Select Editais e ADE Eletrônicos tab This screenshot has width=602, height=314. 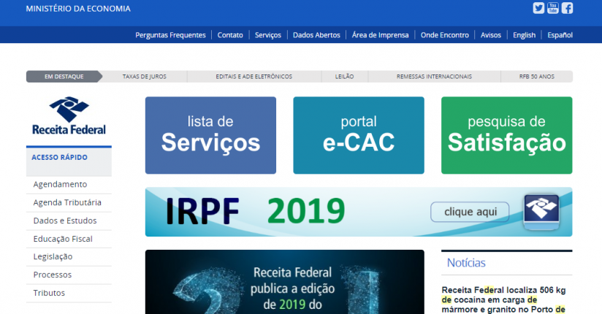254,76
